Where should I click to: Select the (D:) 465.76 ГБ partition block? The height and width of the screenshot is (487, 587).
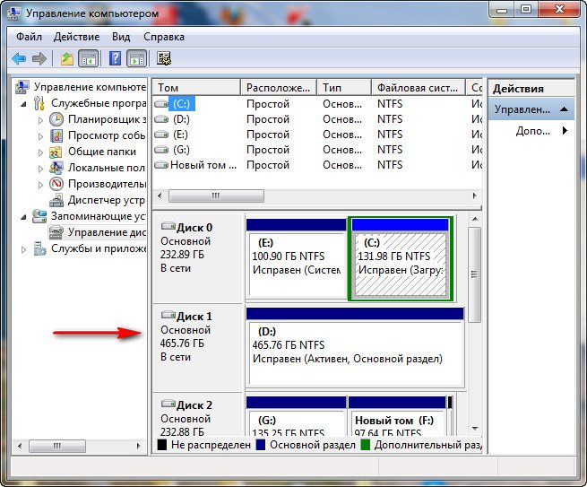point(355,348)
